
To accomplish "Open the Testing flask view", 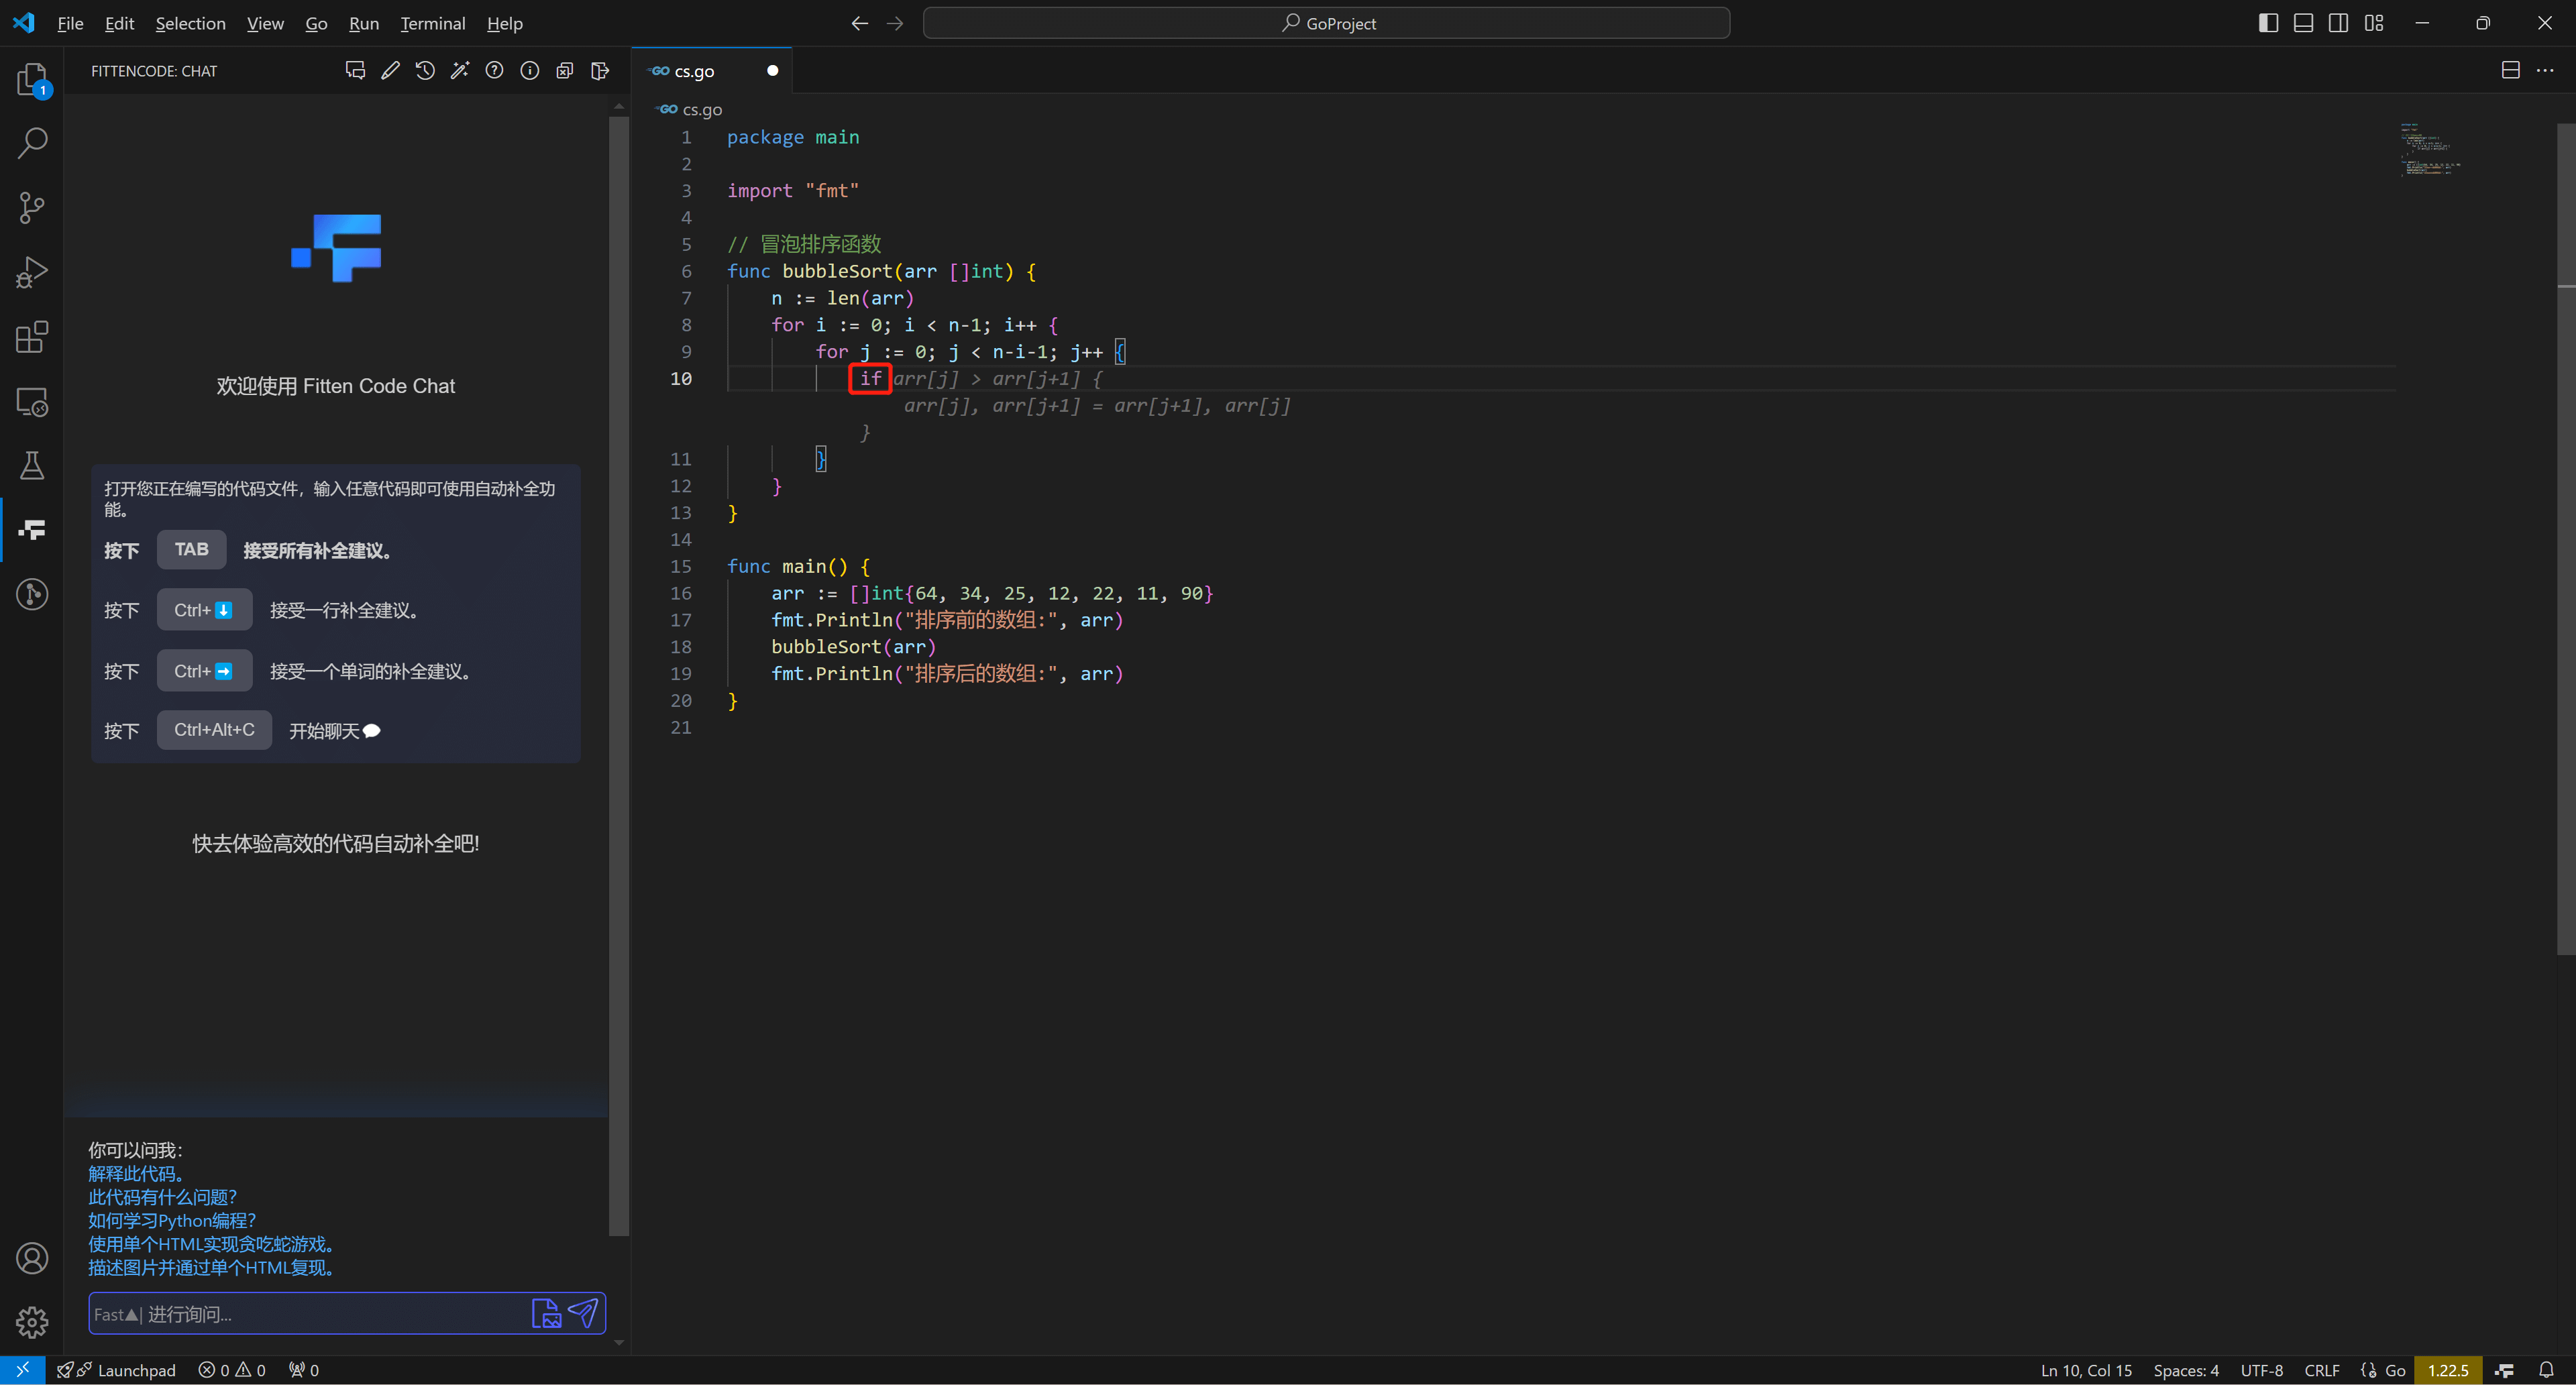I will click(32, 465).
